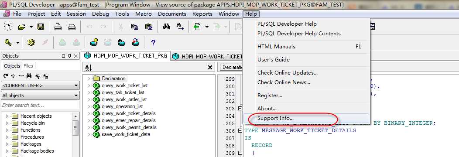Click the folder filter icon in the Objects panel
459x157 pixels.
click(x=45, y=76)
